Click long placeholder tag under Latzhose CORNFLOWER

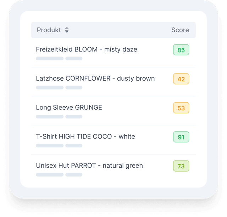[50, 87]
